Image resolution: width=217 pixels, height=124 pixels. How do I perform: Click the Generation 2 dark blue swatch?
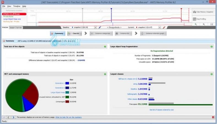67,88
